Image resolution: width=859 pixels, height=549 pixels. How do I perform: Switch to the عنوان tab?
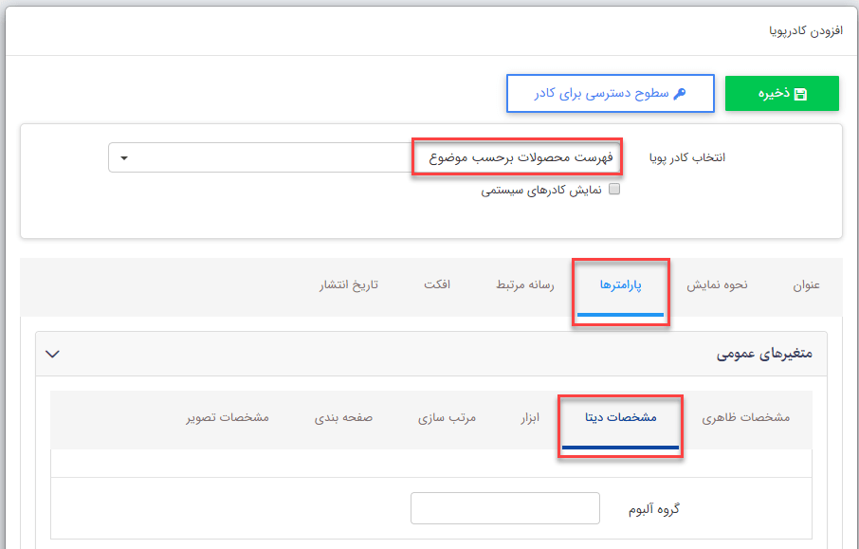coord(805,284)
